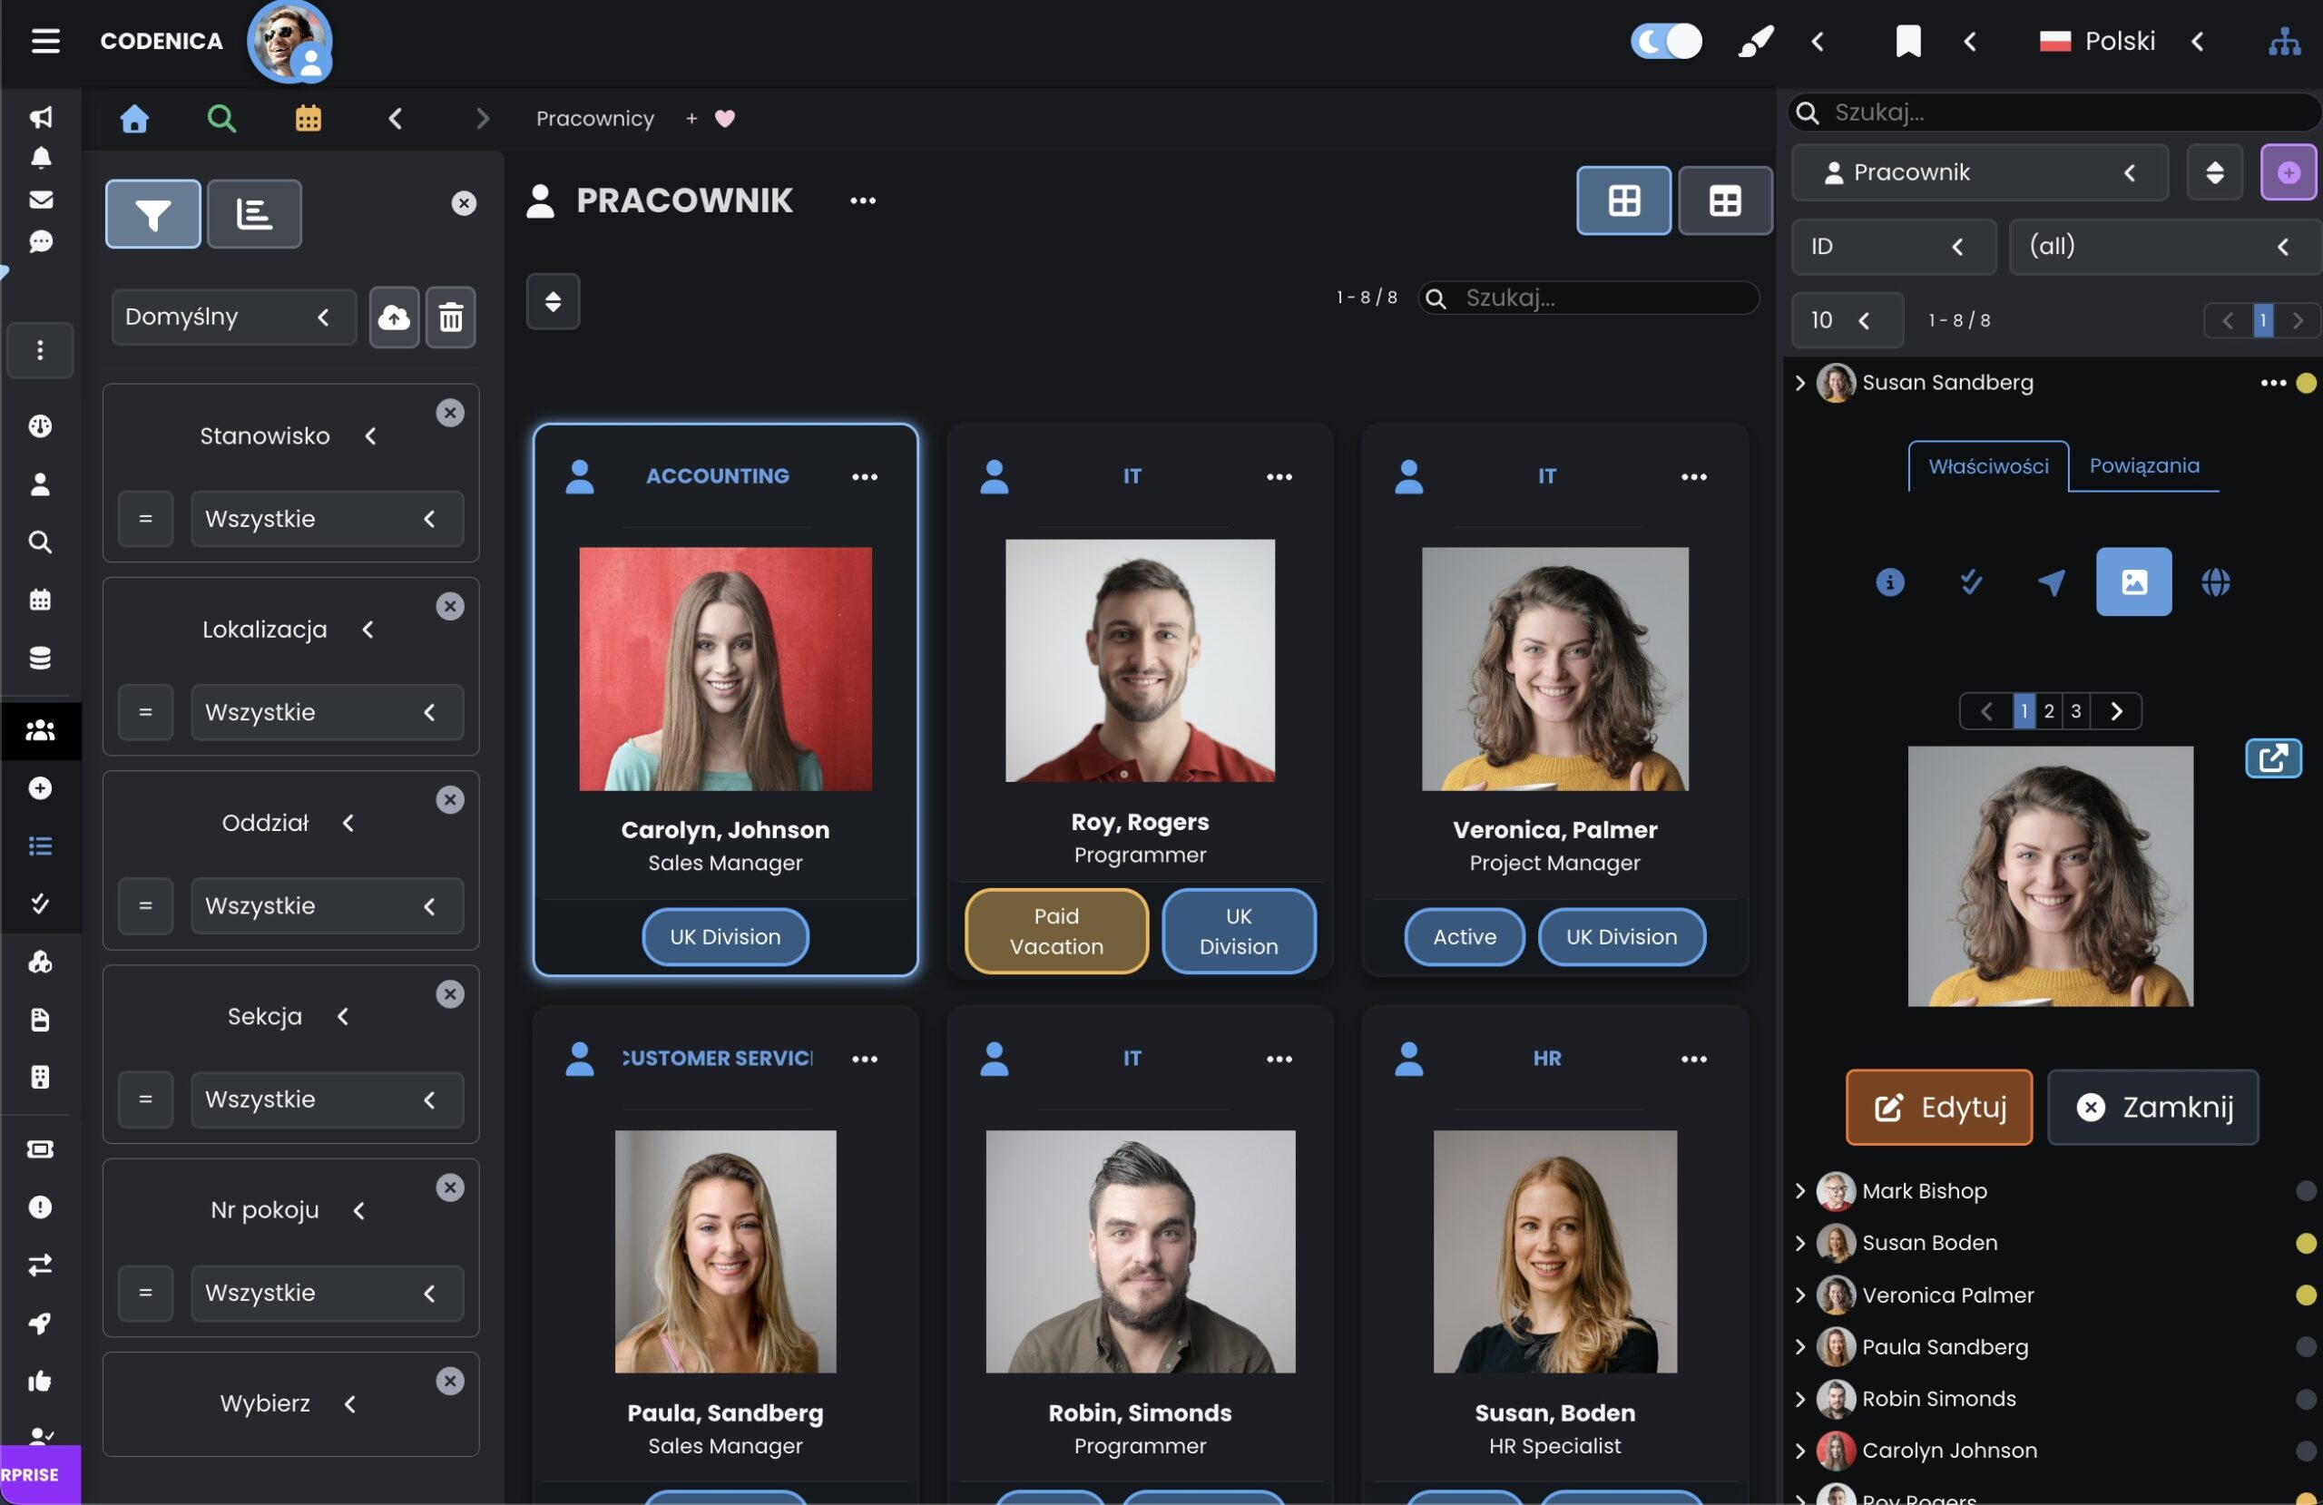
Task: Open the calendar icon in top toolbar
Action: click(x=309, y=118)
